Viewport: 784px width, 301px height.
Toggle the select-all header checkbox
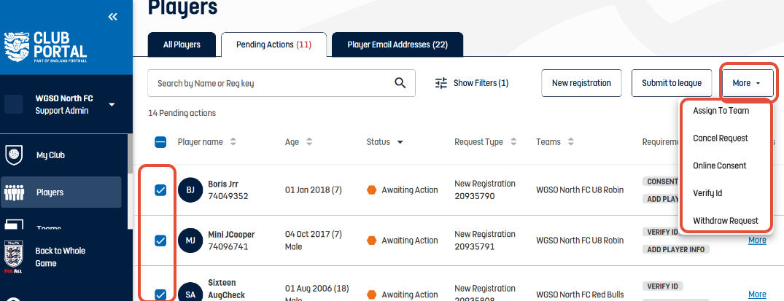tap(160, 142)
